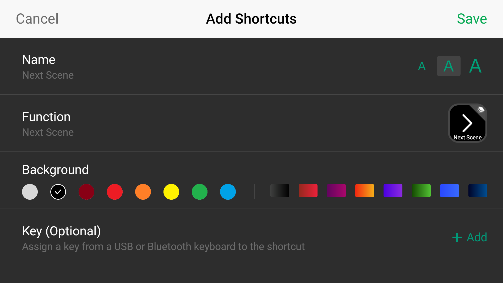Select the purple-violet gradient background square
This screenshot has height=283, width=503.
point(393,191)
